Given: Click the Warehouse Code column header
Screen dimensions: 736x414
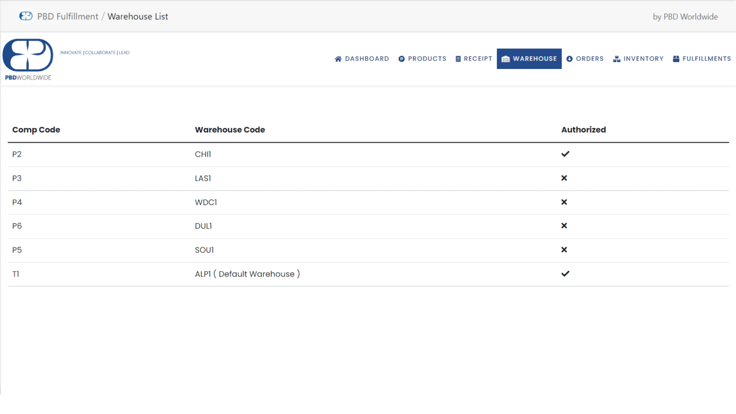Looking at the screenshot, I should click(230, 130).
